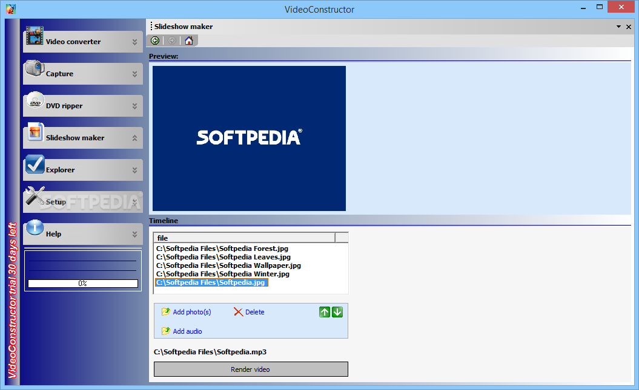Viewport: 639px width, 390px height.
Task: Move selected file down with green arrow
Action: tap(337, 312)
